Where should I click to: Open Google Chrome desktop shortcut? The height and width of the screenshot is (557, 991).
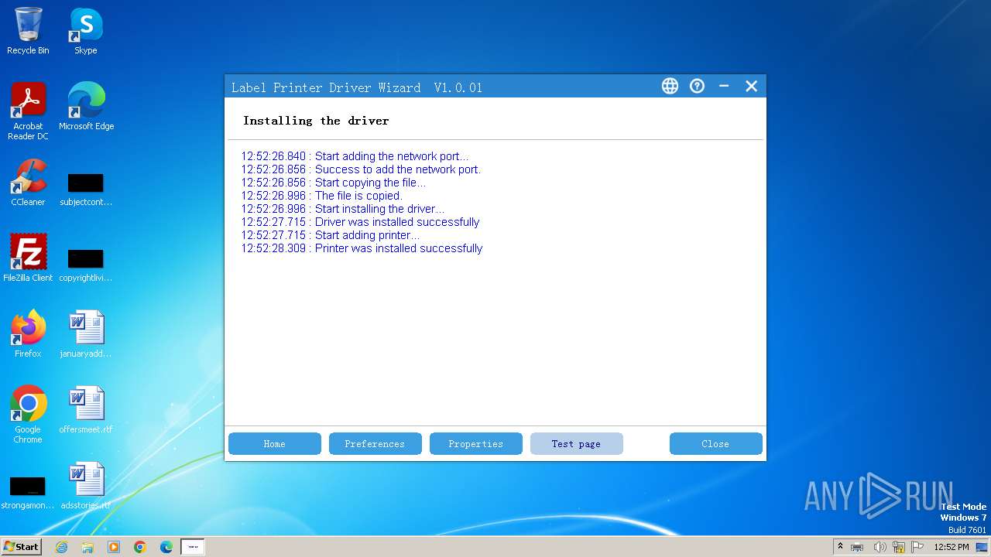[x=28, y=415]
